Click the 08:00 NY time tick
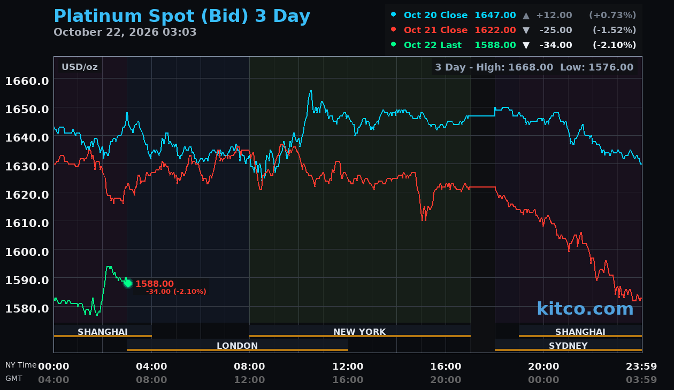Viewport: 674px width, 390px height. tap(249, 366)
